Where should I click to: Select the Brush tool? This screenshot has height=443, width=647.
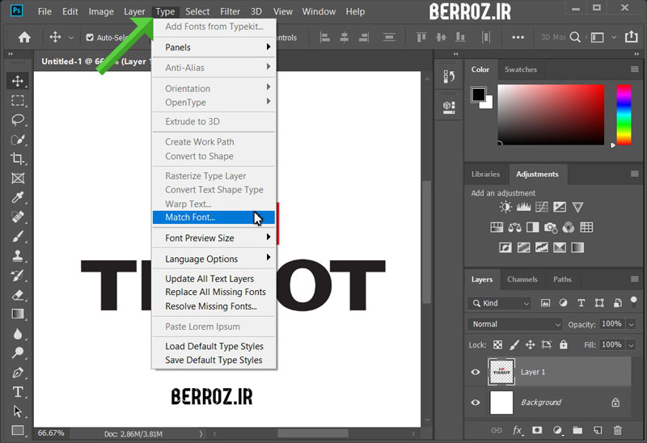pyautogui.click(x=17, y=236)
